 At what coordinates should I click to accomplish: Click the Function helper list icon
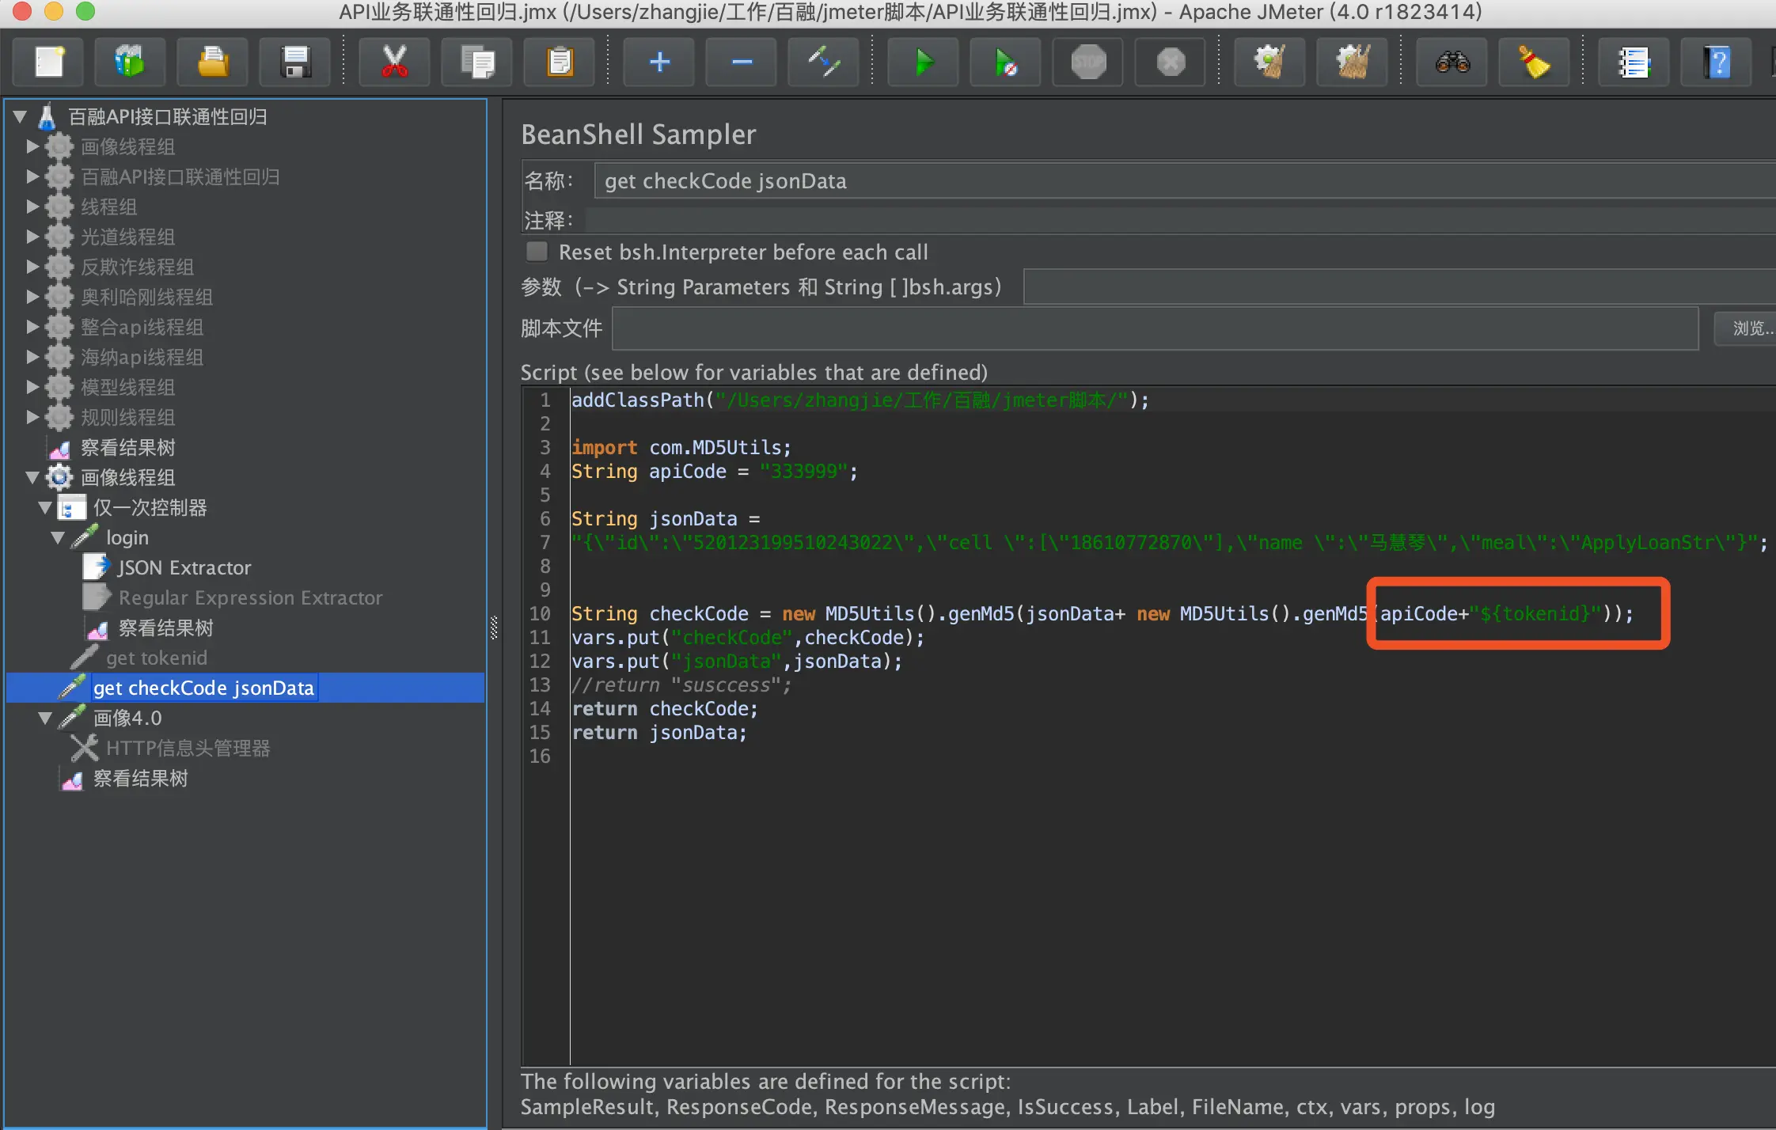point(1634,62)
